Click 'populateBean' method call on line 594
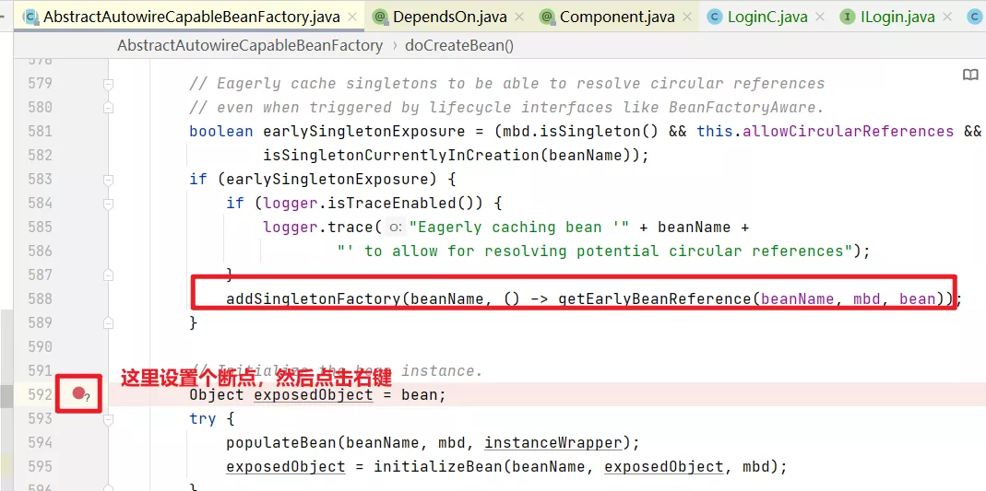986x491 pixels. tap(281, 443)
